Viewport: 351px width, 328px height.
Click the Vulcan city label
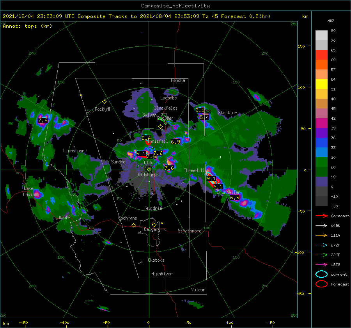point(199,290)
